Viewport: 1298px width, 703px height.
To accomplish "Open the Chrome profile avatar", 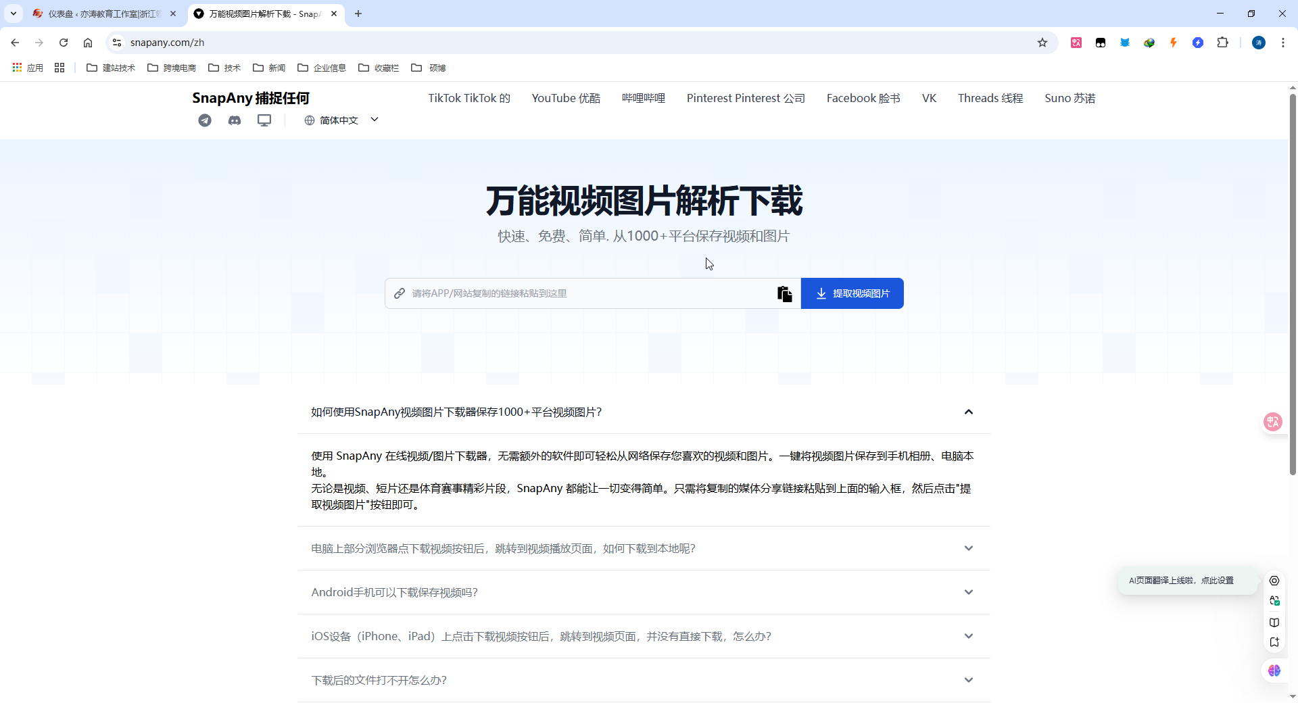I will [x=1259, y=43].
